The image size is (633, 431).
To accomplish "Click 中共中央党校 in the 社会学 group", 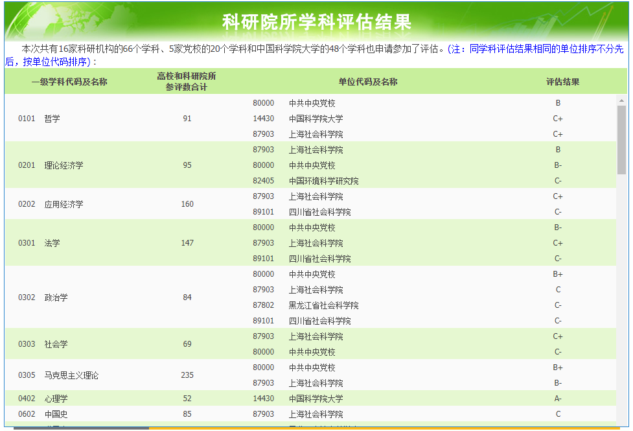I will [312, 352].
